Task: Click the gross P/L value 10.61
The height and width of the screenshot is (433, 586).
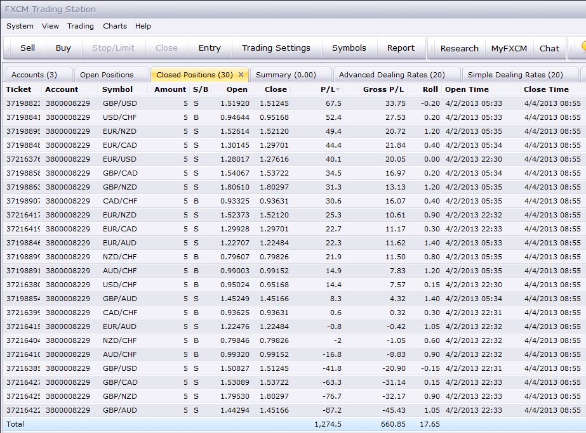Action: (396, 215)
